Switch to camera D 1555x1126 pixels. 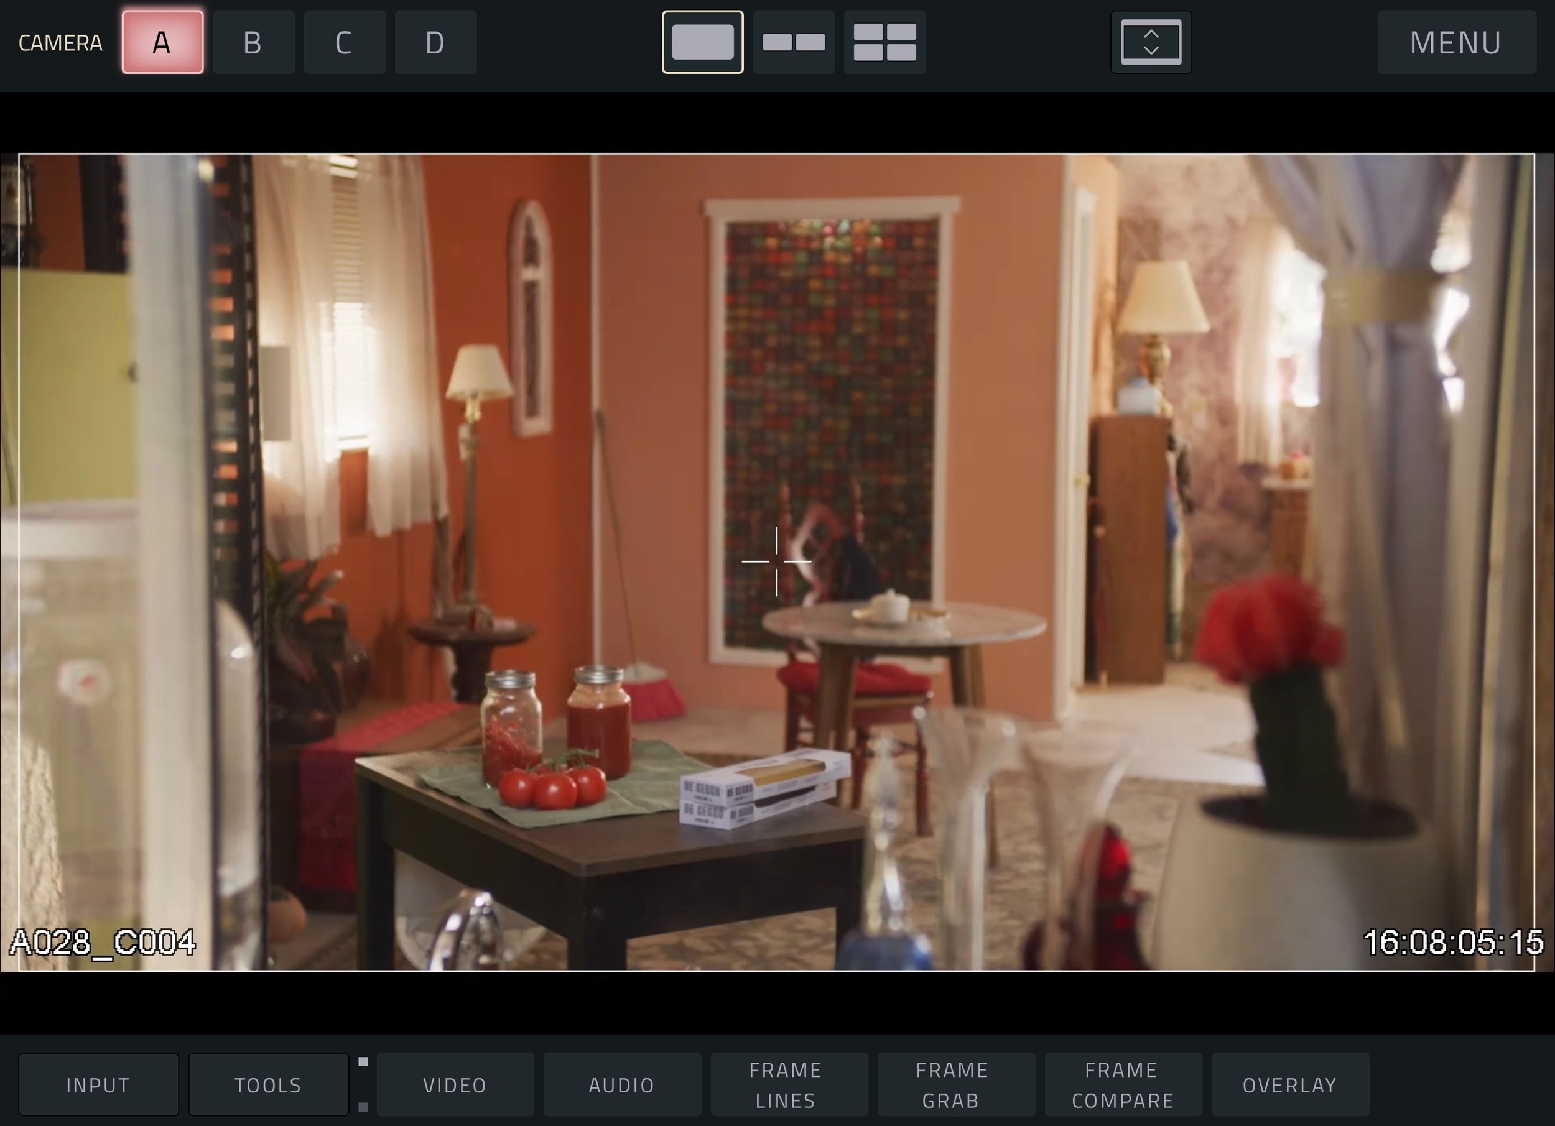(x=435, y=42)
